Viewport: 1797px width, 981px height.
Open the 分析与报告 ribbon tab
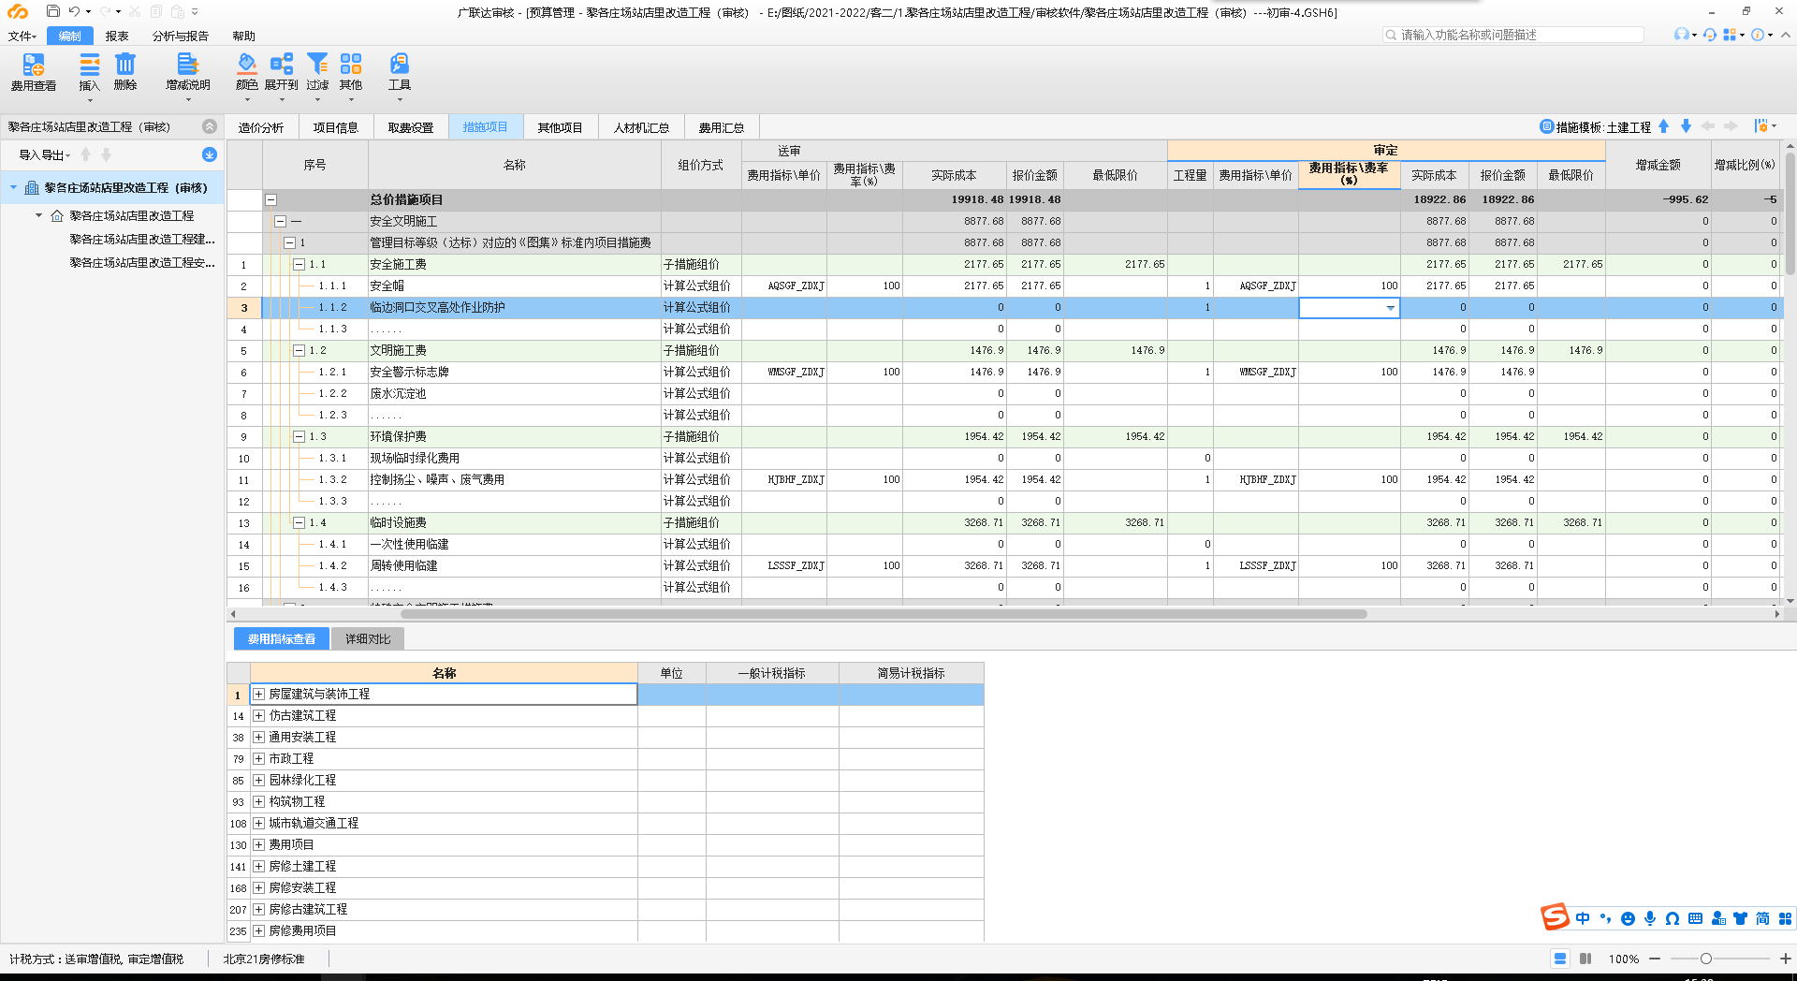point(181,36)
